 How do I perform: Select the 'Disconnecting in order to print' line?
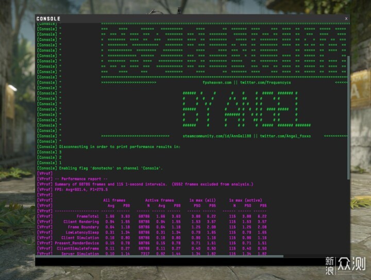pos(120,147)
